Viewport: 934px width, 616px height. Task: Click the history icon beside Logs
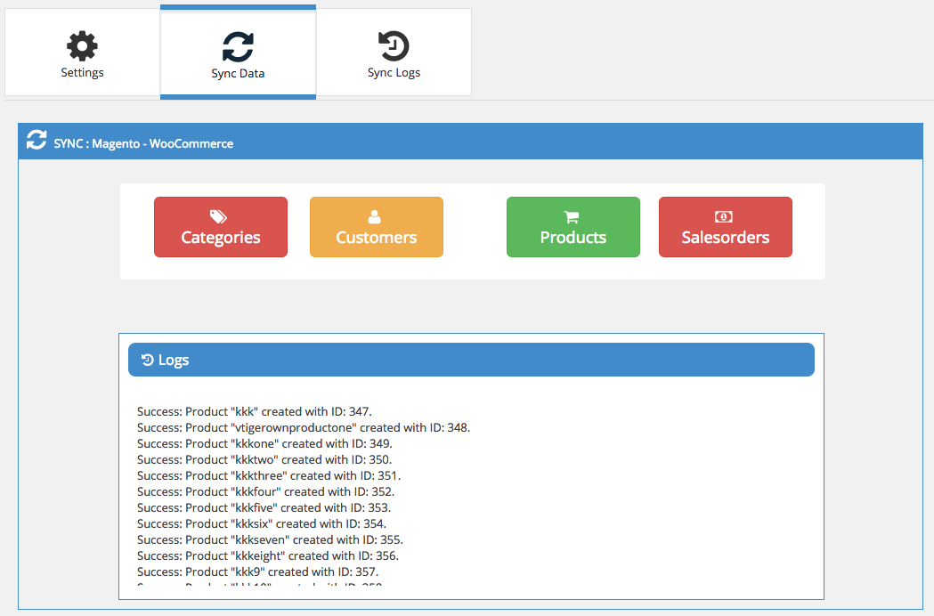coord(147,360)
